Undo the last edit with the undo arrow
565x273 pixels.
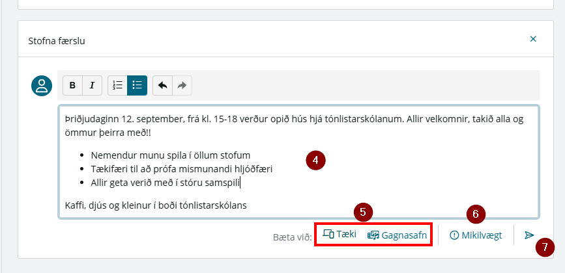(x=162, y=85)
